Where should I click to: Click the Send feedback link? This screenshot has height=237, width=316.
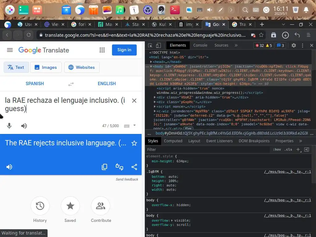[127, 179]
